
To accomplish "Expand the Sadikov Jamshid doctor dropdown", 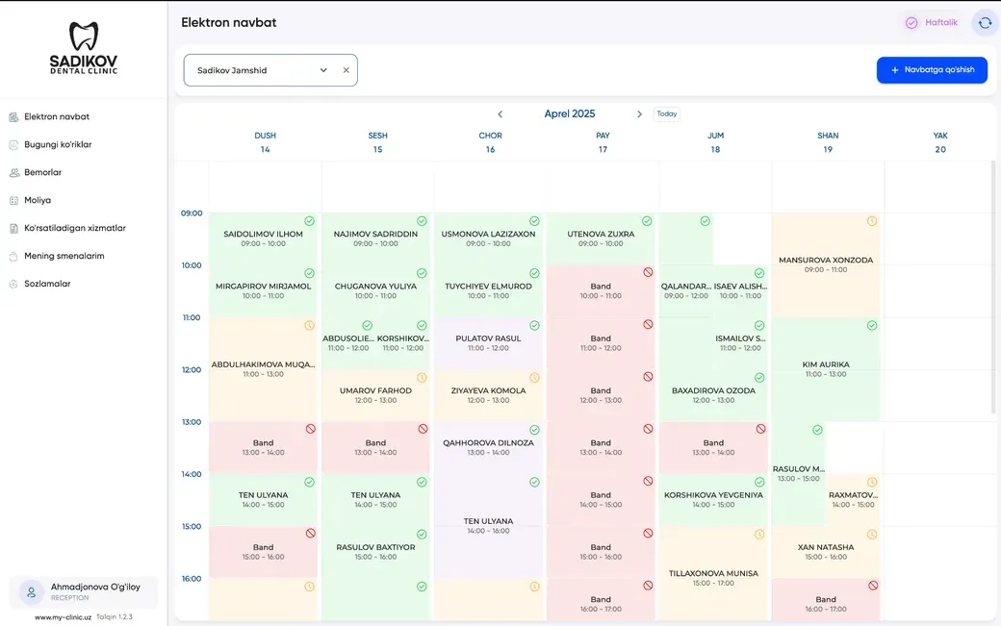I will [x=323, y=70].
